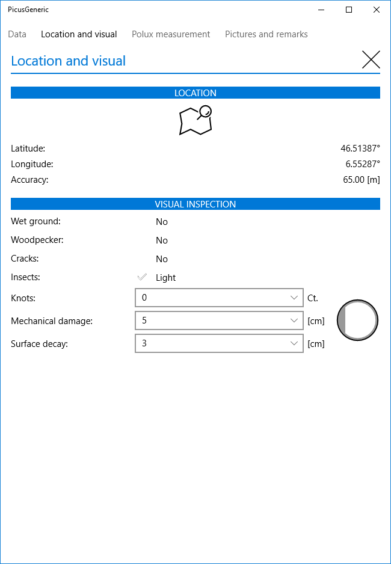Toggle the Cracks value No
Image resolution: width=391 pixels, height=564 pixels.
[162, 259]
